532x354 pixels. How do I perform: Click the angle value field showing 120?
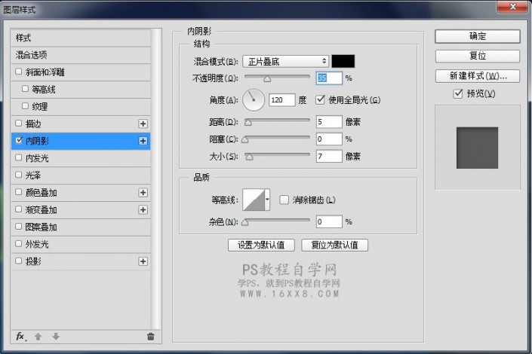tap(282, 100)
